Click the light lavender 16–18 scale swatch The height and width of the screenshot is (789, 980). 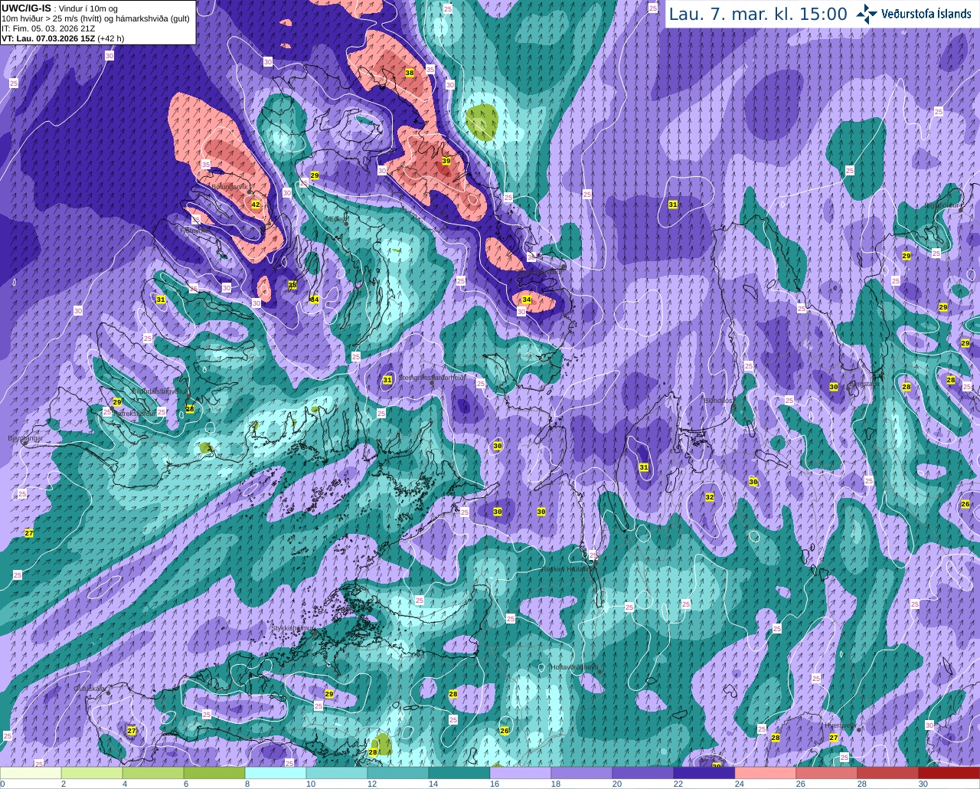pyautogui.click(x=521, y=773)
